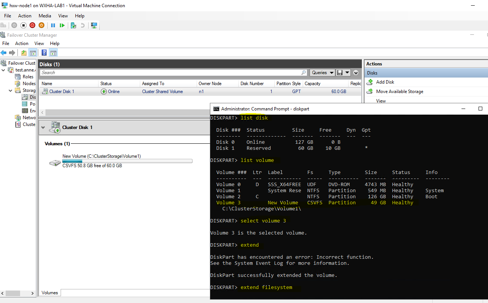Toggle the Show/Hide Action Pane button
The width and height of the screenshot is (488, 303).
click(53, 53)
